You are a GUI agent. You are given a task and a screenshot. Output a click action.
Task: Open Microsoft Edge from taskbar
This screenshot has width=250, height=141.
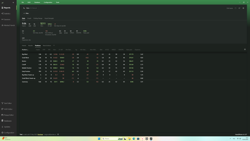134,138
